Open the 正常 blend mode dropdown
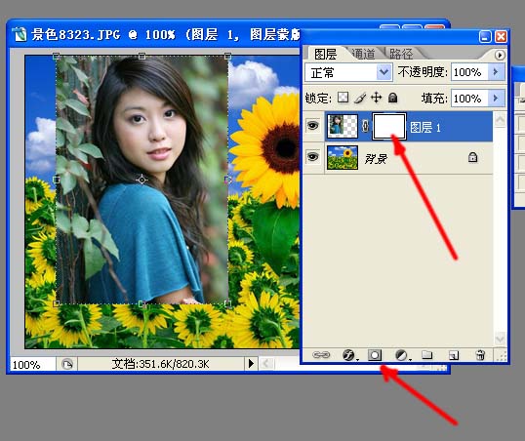Screen dimensions: 525x441 [x=348, y=72]
